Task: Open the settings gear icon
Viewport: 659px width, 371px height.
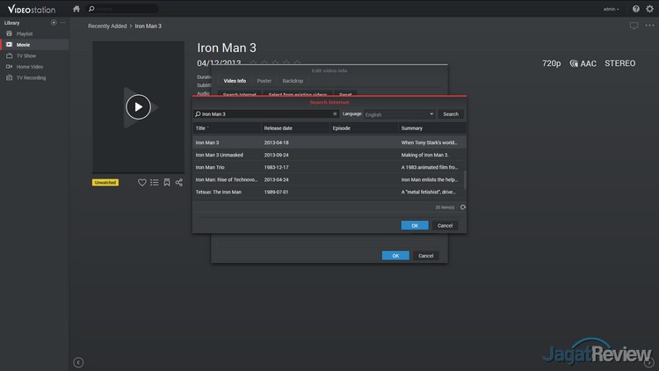Action: 649,9
